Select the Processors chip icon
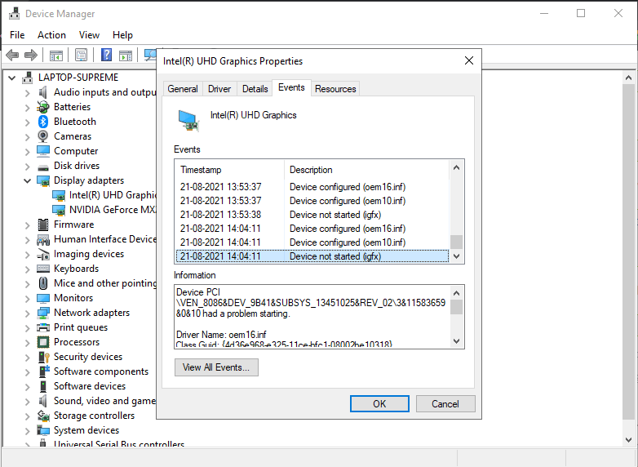 (43, 342)
